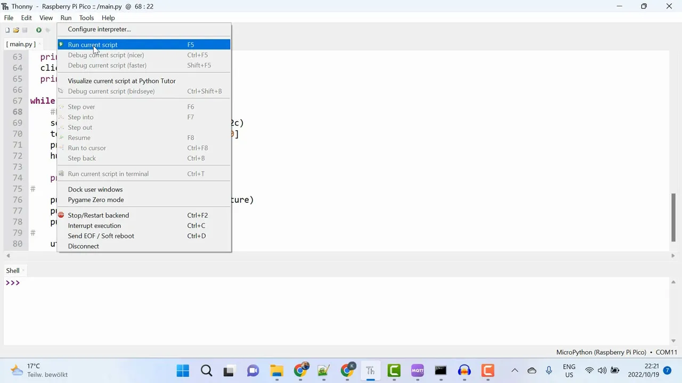Click Disconnect in the Run menu
The height and width of the screenshot is (383, 682).
pyautogui.click(x=144, y=246)
